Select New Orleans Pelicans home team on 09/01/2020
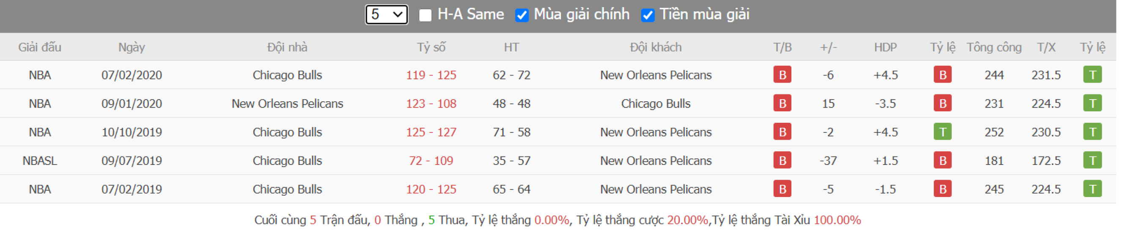This screenshot has height=232, width=1122. (x=287, y=104)
